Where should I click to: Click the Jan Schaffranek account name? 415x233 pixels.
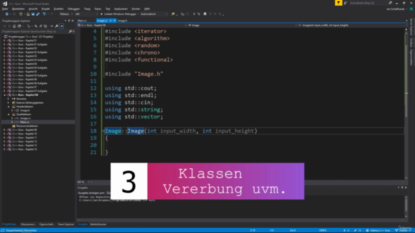(x=396, y=8)
